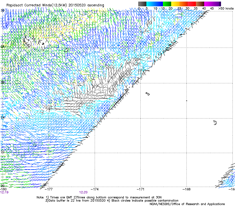Click the purple '12:19' time stamp
Image resolution: width=235 pixels, height=206 pixels.
pyautogui.click(x=4, y=192)
